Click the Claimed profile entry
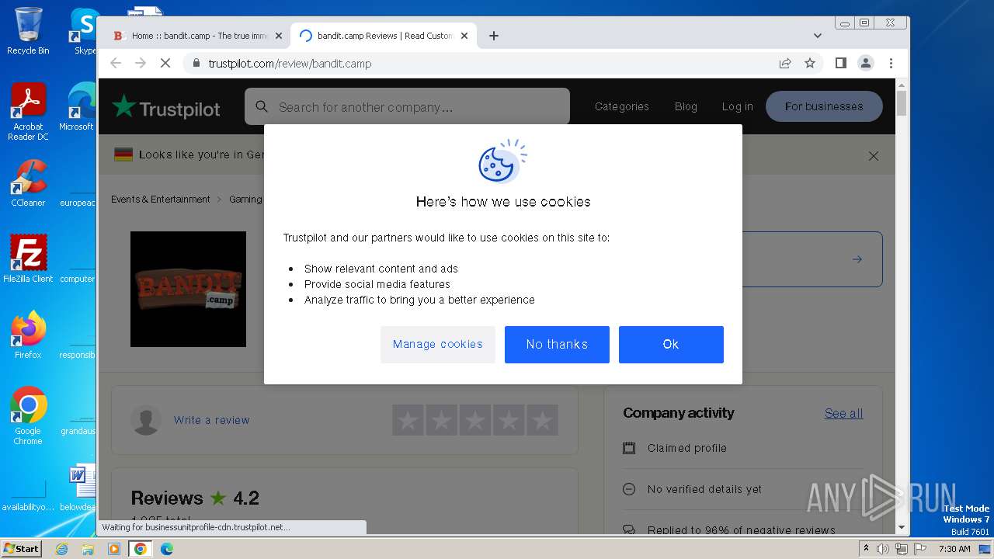The width and height of the screenshot is (994, 559). [687, 448]
